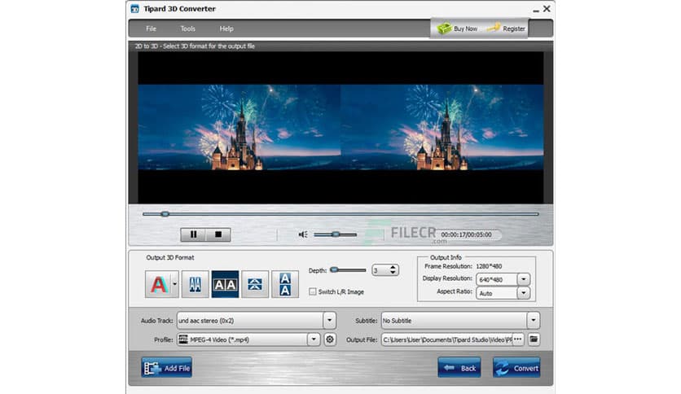
Task: Select full top-and-bottom 3D format
Action: point(285,284)
